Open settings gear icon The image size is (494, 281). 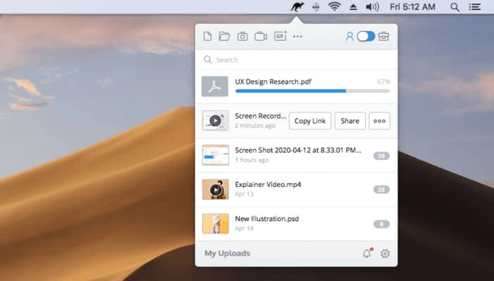pos(385,254)
